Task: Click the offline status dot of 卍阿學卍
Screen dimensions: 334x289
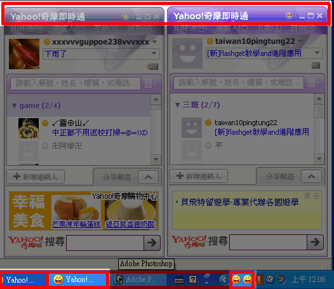Action: coord(45,146)
